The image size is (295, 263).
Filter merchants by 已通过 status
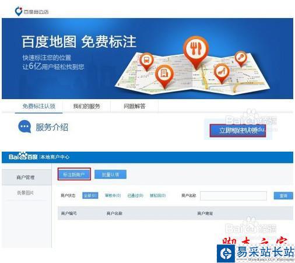(135, 195)
